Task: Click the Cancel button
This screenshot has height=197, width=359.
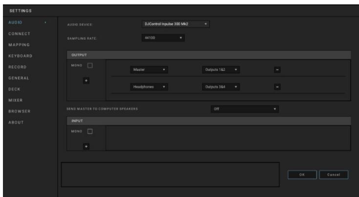Action: [x=334, y=175]
